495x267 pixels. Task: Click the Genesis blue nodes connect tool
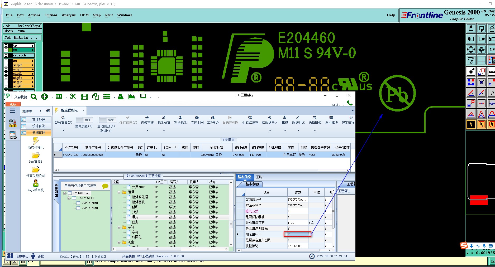(x=471, y=82)
